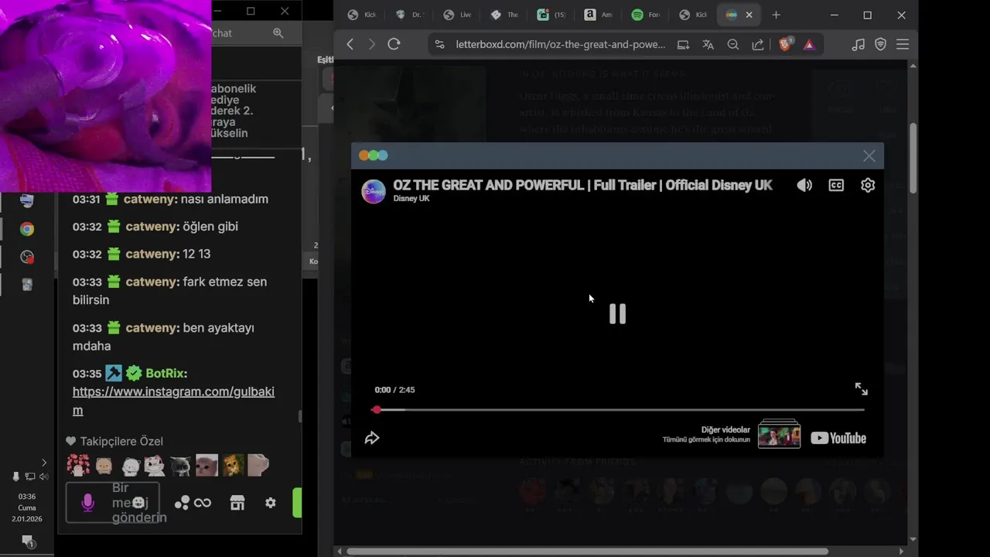Switch to the Spotify tab
This screenshot has width=990, height=557.
click(647, 15)
